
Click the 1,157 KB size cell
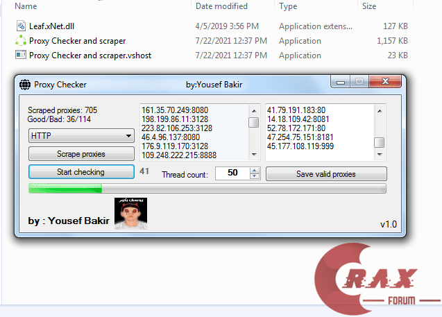point(393,41)
